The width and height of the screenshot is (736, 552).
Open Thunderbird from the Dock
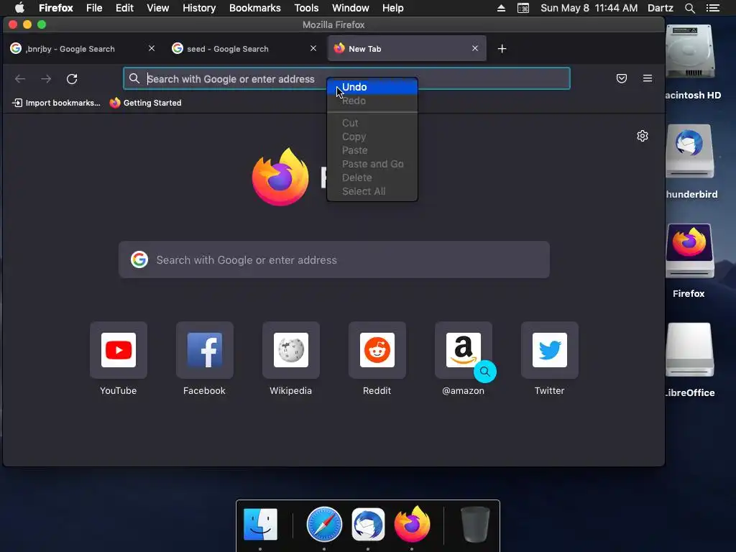tap(368, 524)
